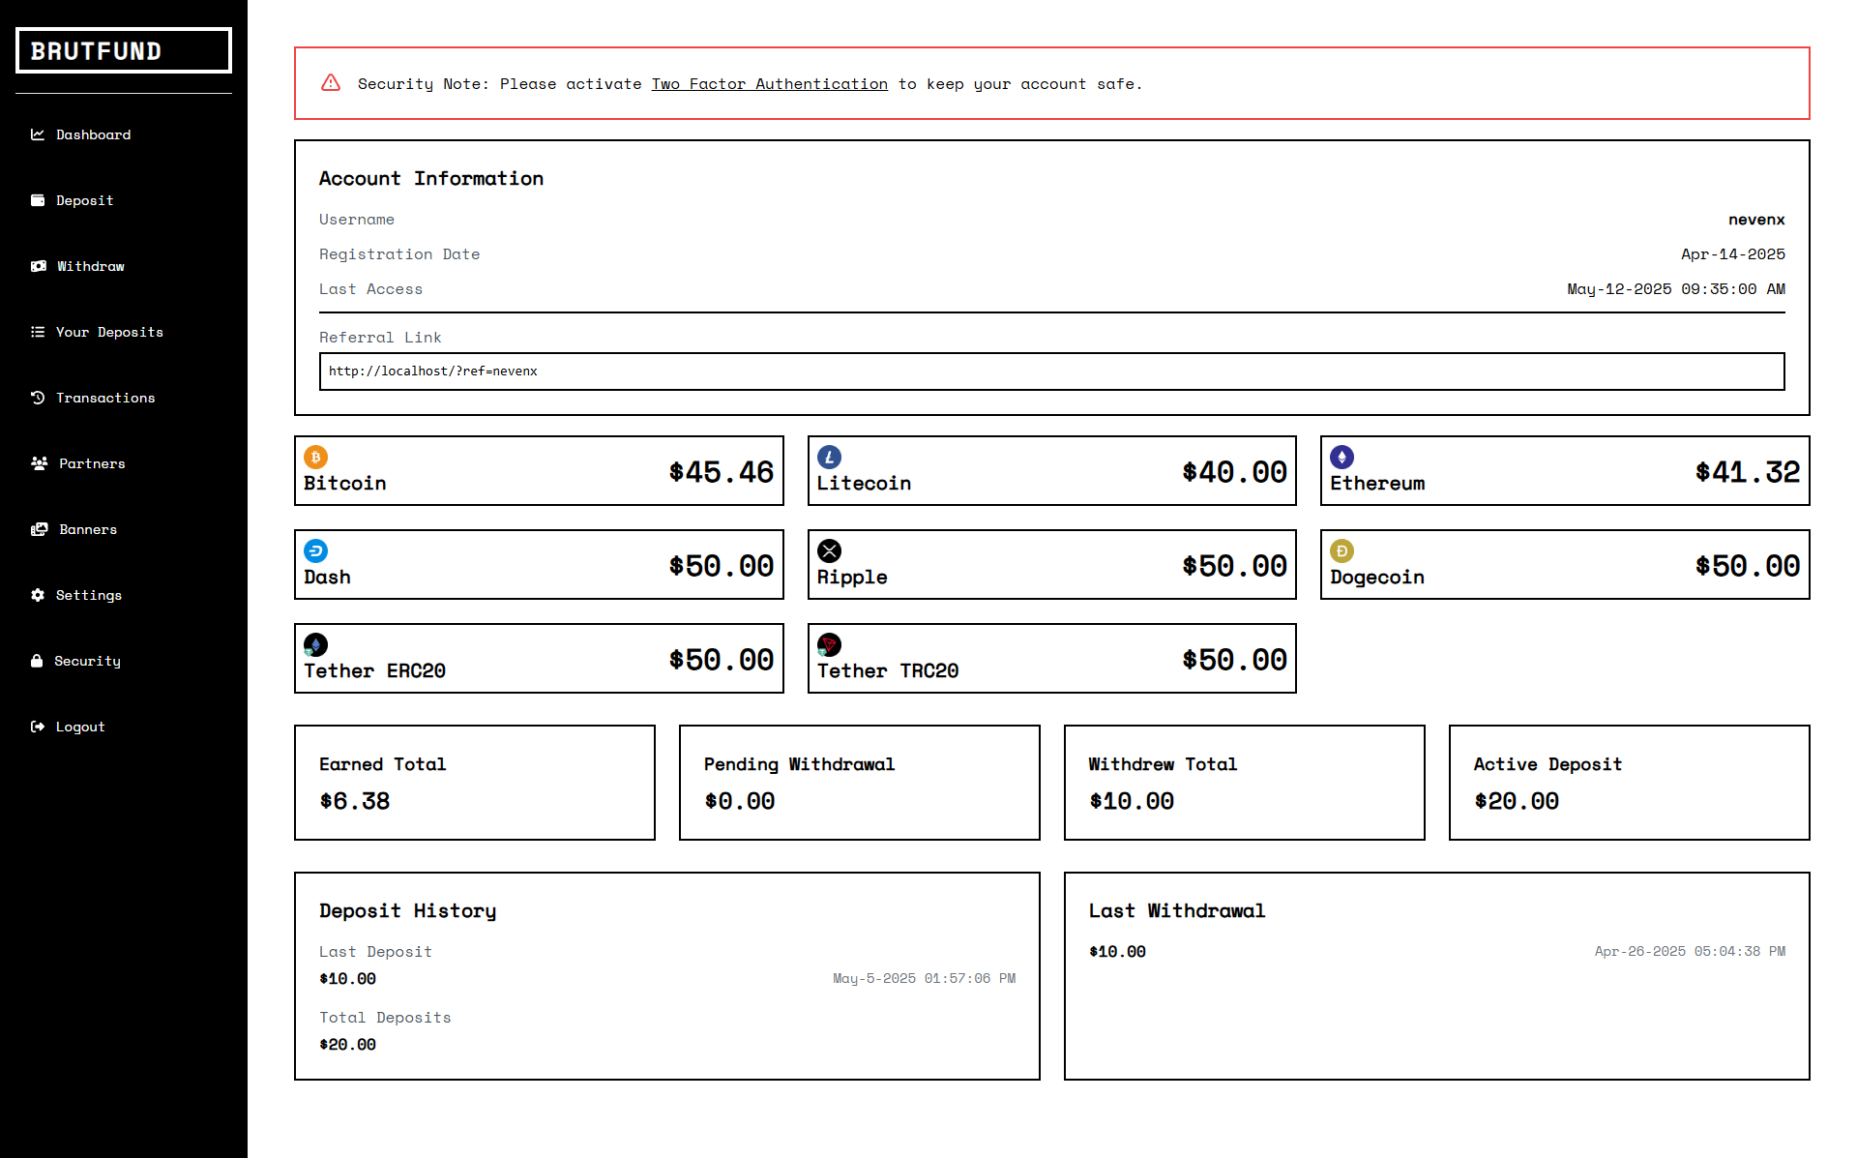This screenshot has height=1158, width=1857.
Task: Click the Settings gear icon
Action: tap(38, 595)
